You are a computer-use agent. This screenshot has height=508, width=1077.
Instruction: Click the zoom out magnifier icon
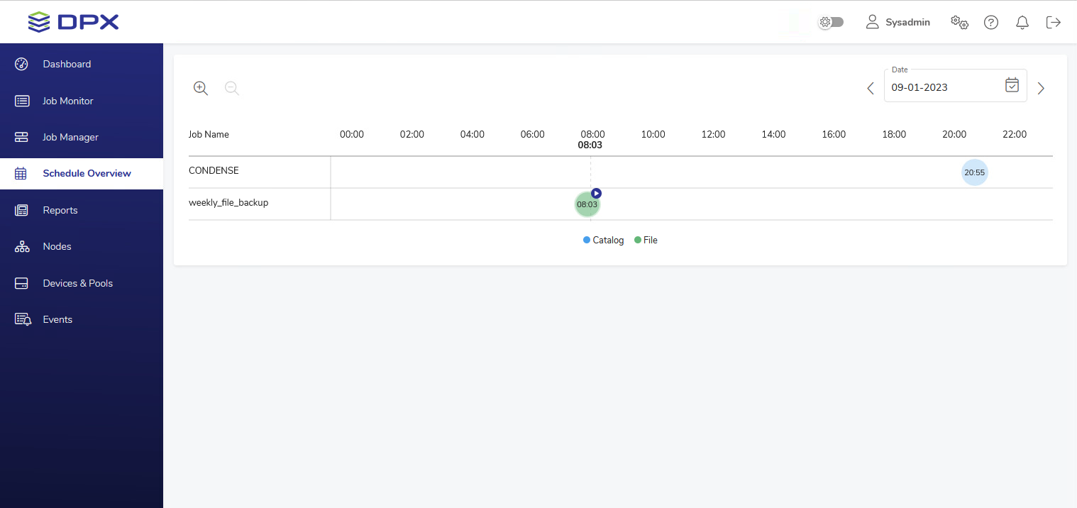click(231, 88)
